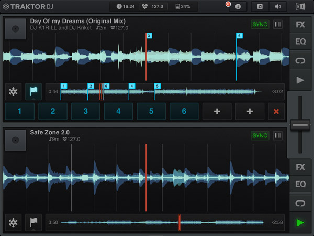This screenshot has height=236, width=314.
Task: Toggle SYNC on Day Of my Dreams deck
Action: coord(260,25)
